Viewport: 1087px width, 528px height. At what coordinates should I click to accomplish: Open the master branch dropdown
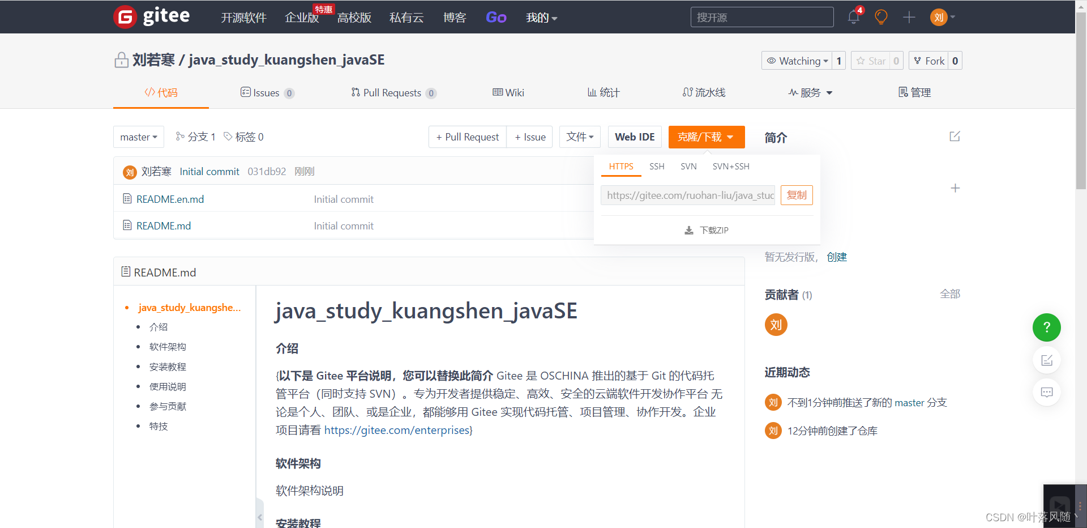(139, 137)
